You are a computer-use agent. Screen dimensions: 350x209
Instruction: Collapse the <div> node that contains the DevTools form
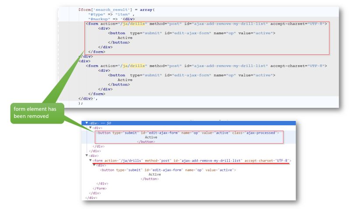(87, 156)
